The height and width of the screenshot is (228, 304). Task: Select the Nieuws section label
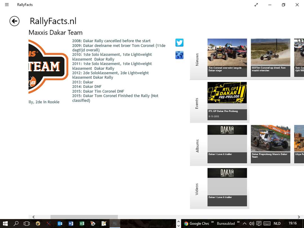click(197, 59)
